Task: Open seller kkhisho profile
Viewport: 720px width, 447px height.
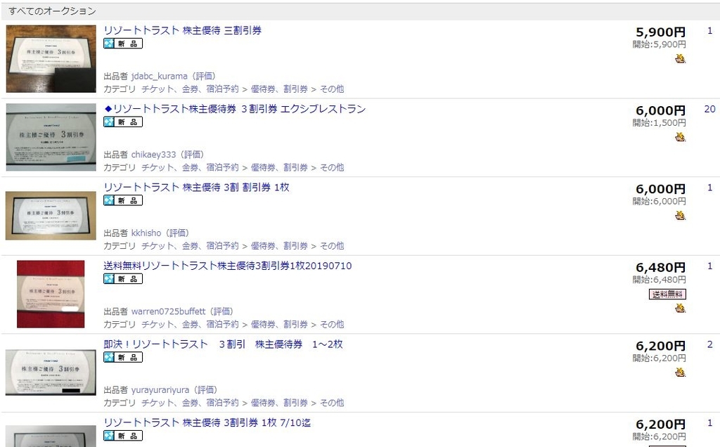Action: click(146, 233)
